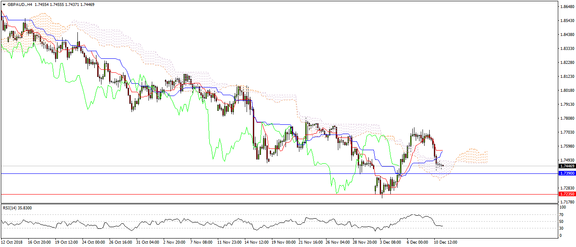Click price scale value 1.86480
Viewport: 576px width, 247px height.
pos(566,7)
